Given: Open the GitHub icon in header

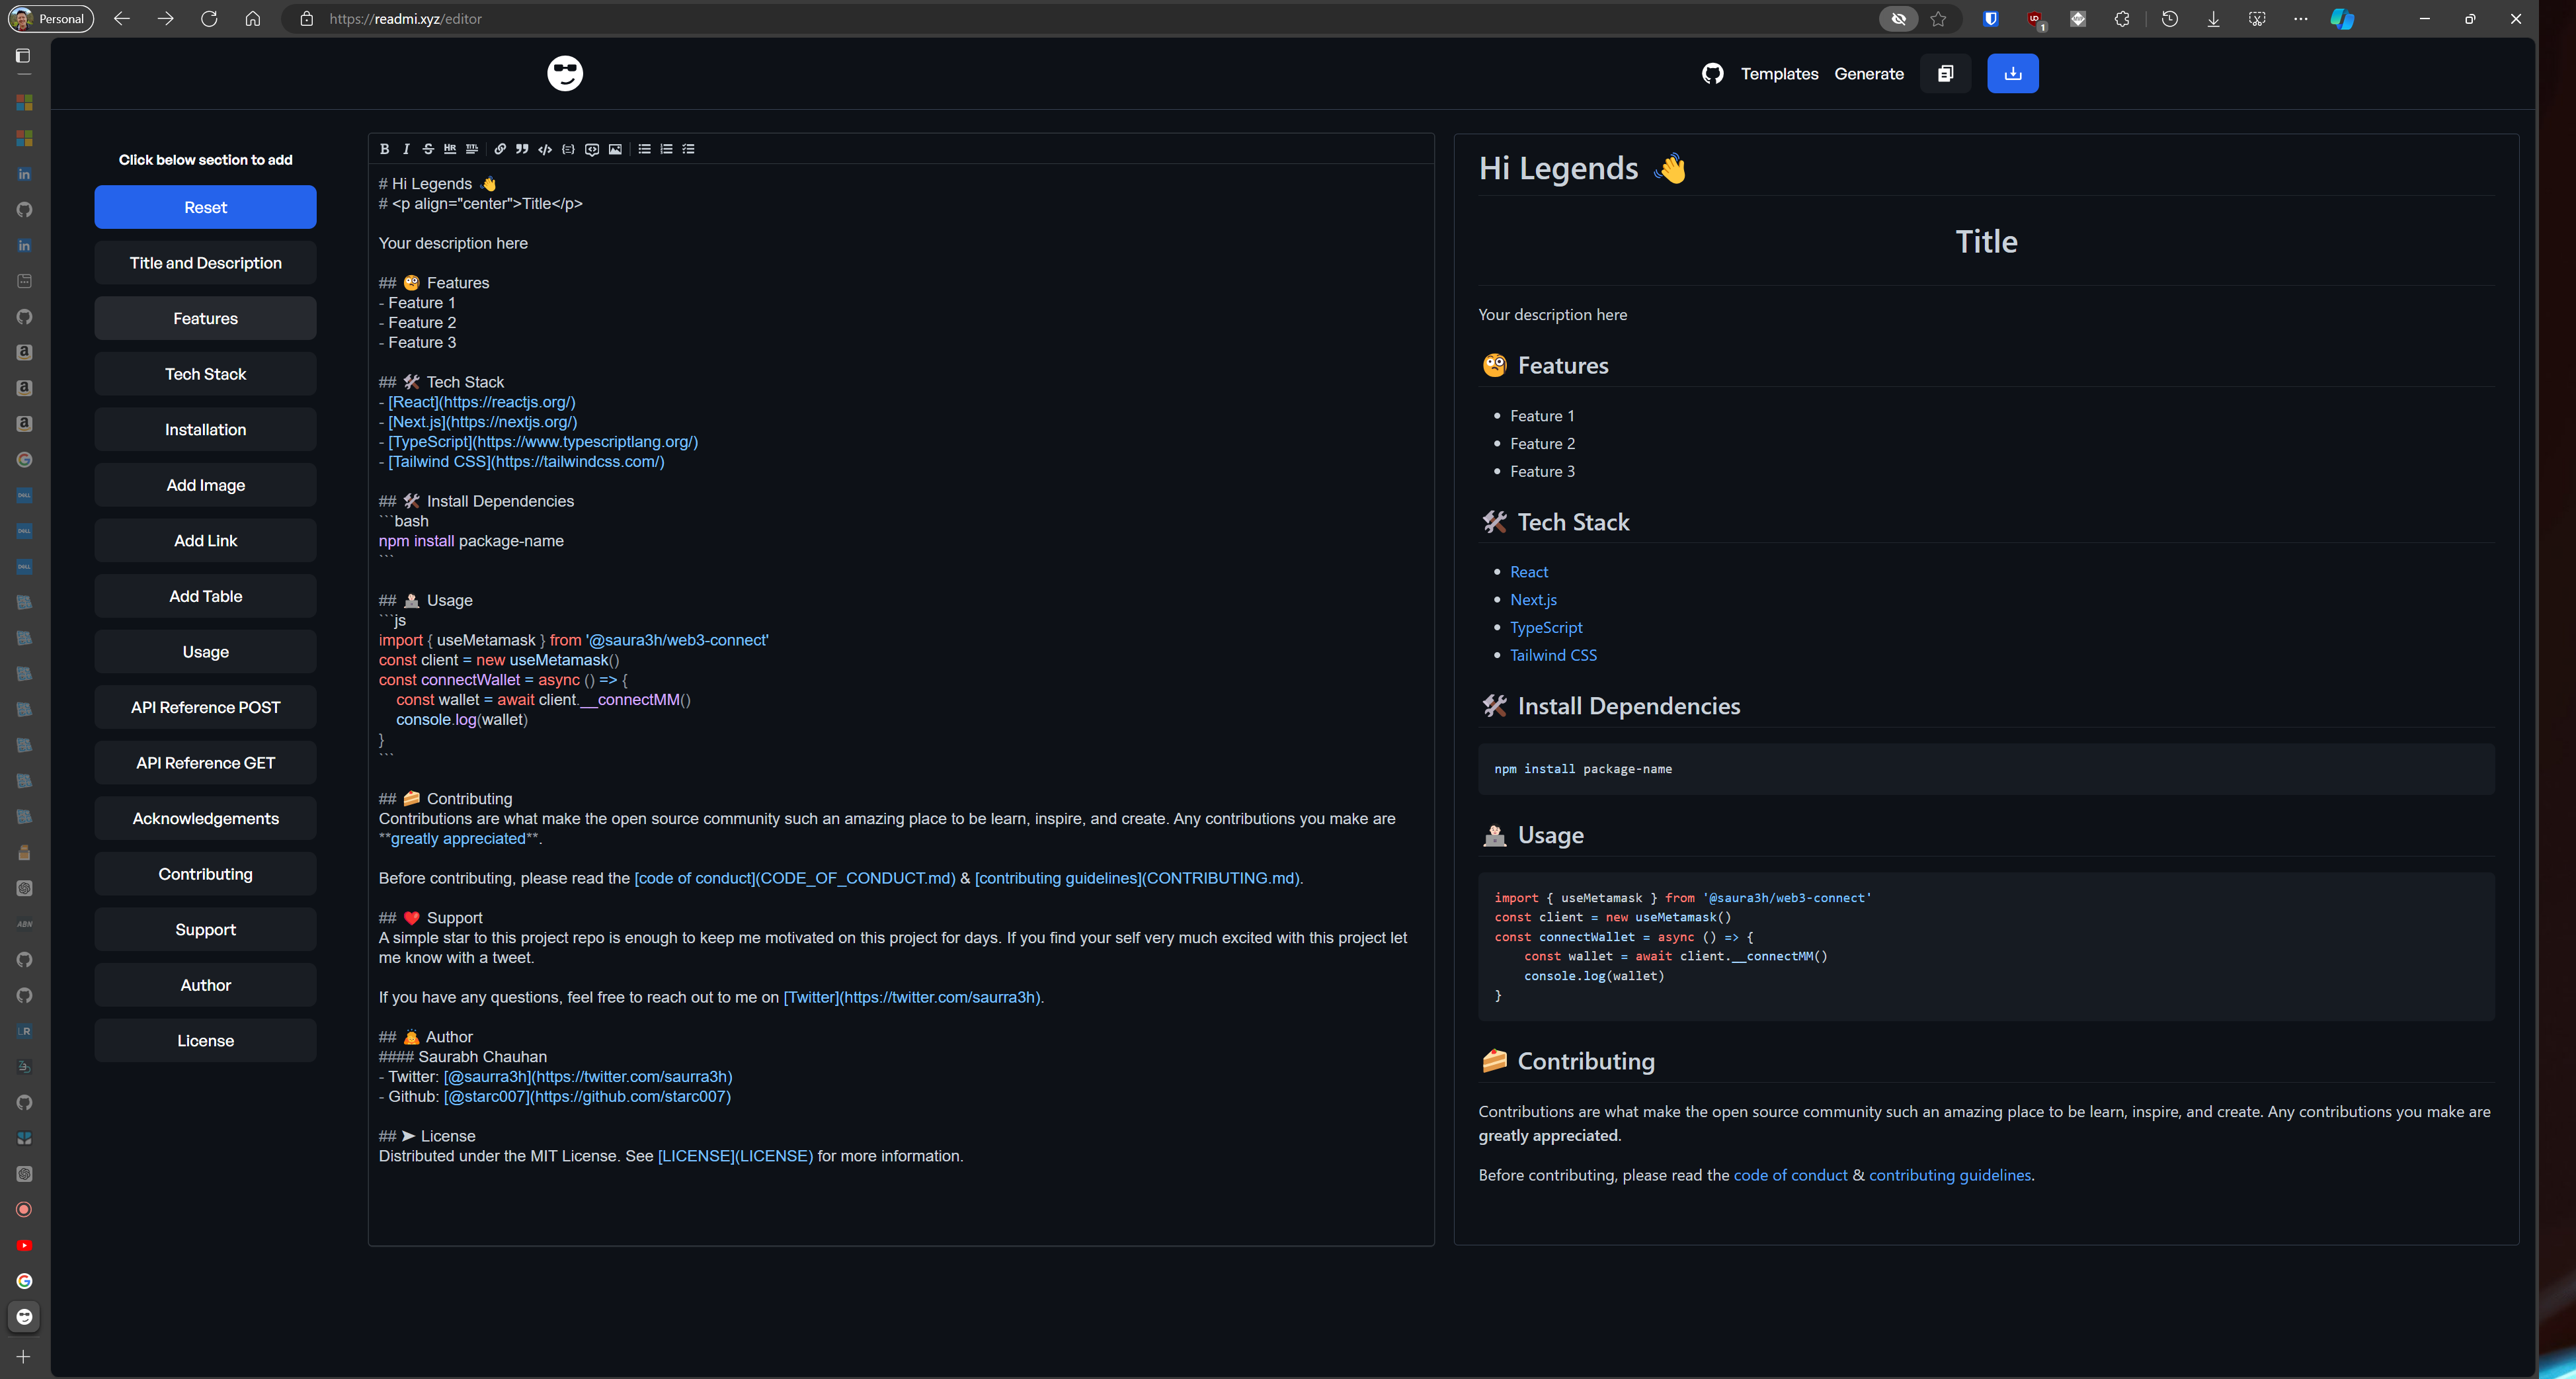Looking at the screenshot, I should [1712, 73].
